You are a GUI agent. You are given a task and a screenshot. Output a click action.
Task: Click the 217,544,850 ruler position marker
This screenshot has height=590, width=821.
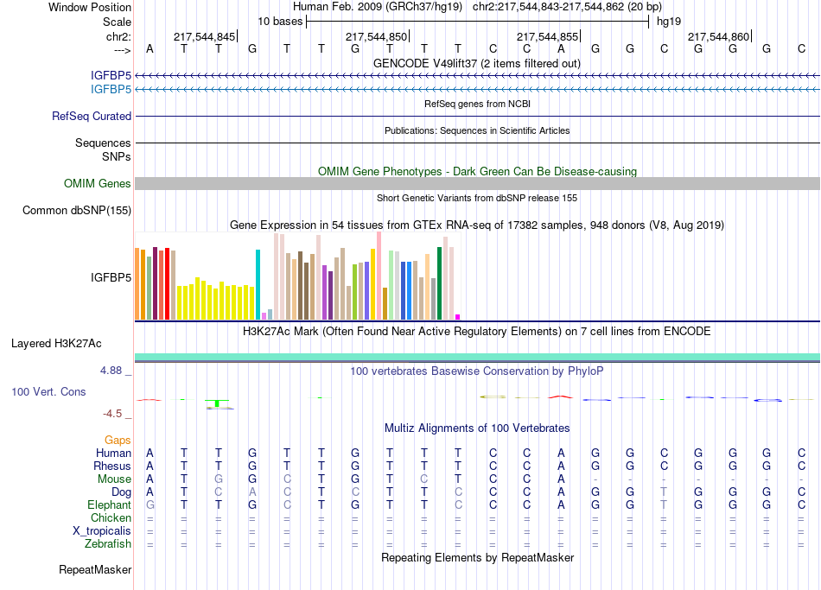tap(377, 36)
